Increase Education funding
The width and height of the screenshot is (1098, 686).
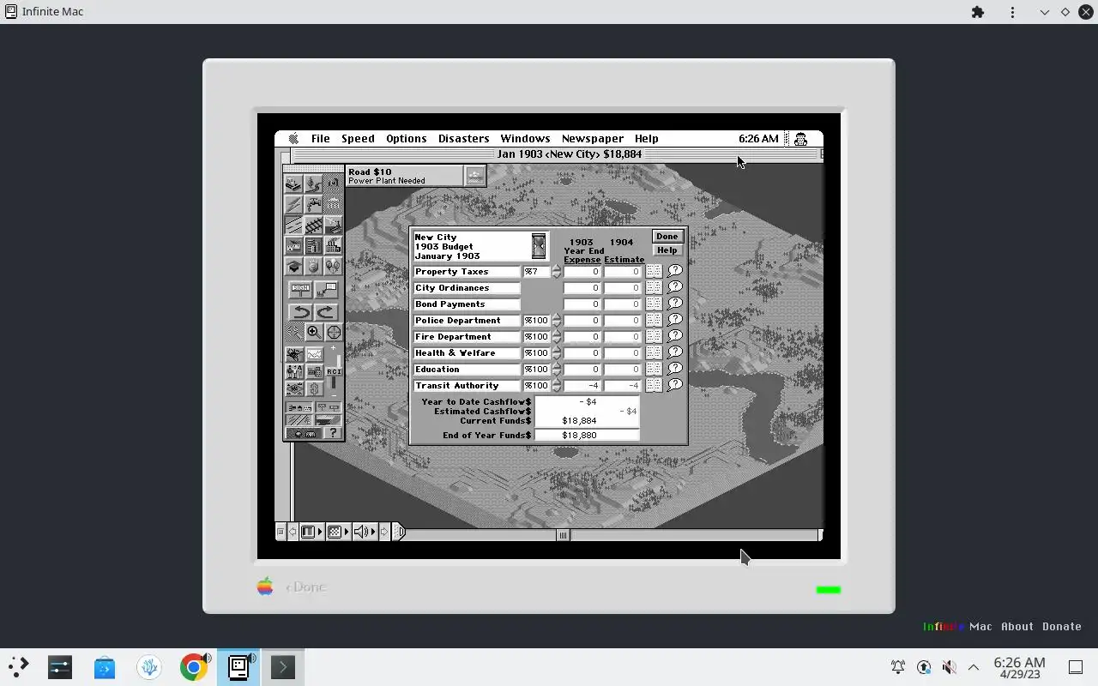point(557,365)
